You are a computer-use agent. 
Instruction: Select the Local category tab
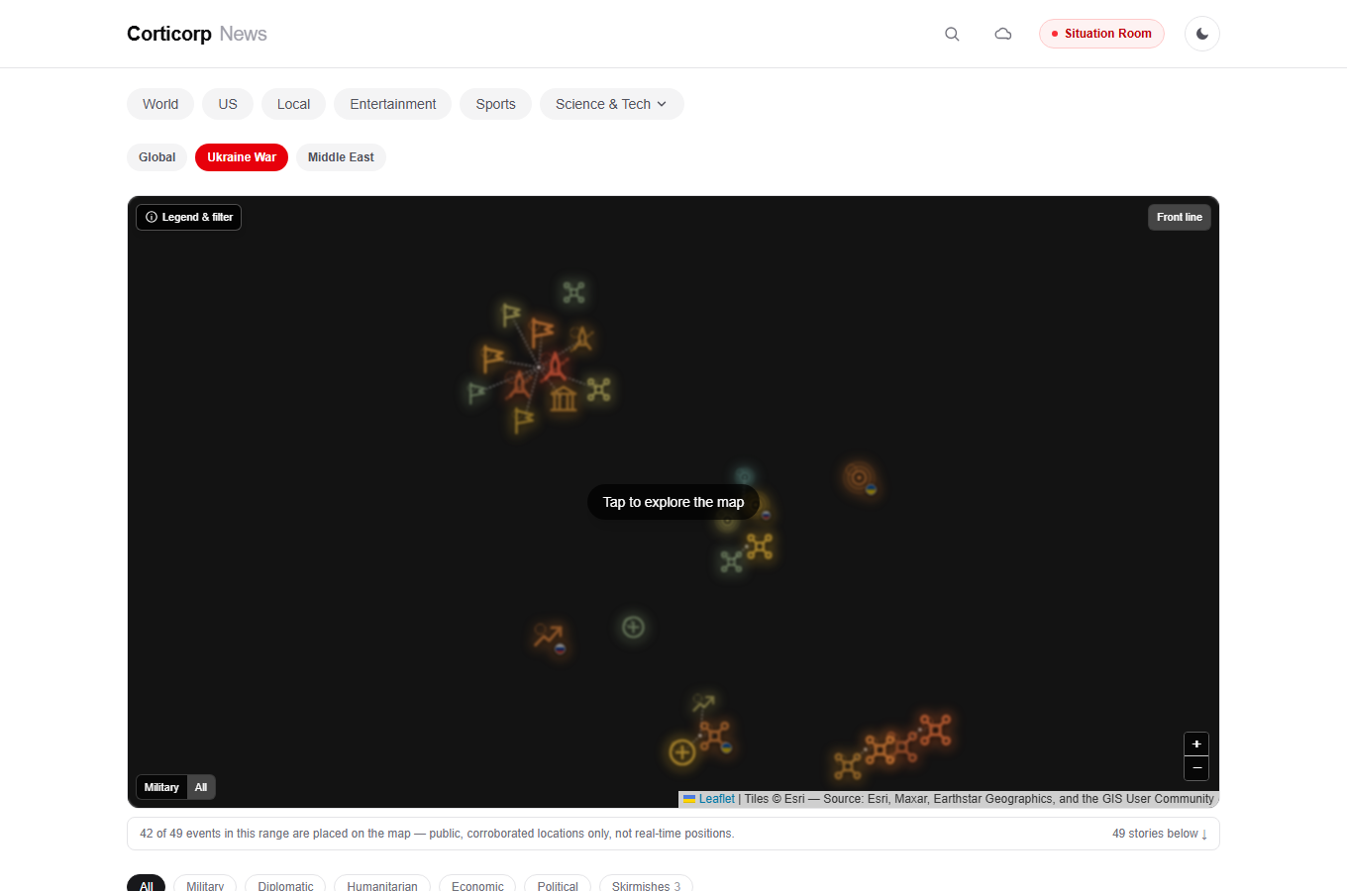[293, 104]
